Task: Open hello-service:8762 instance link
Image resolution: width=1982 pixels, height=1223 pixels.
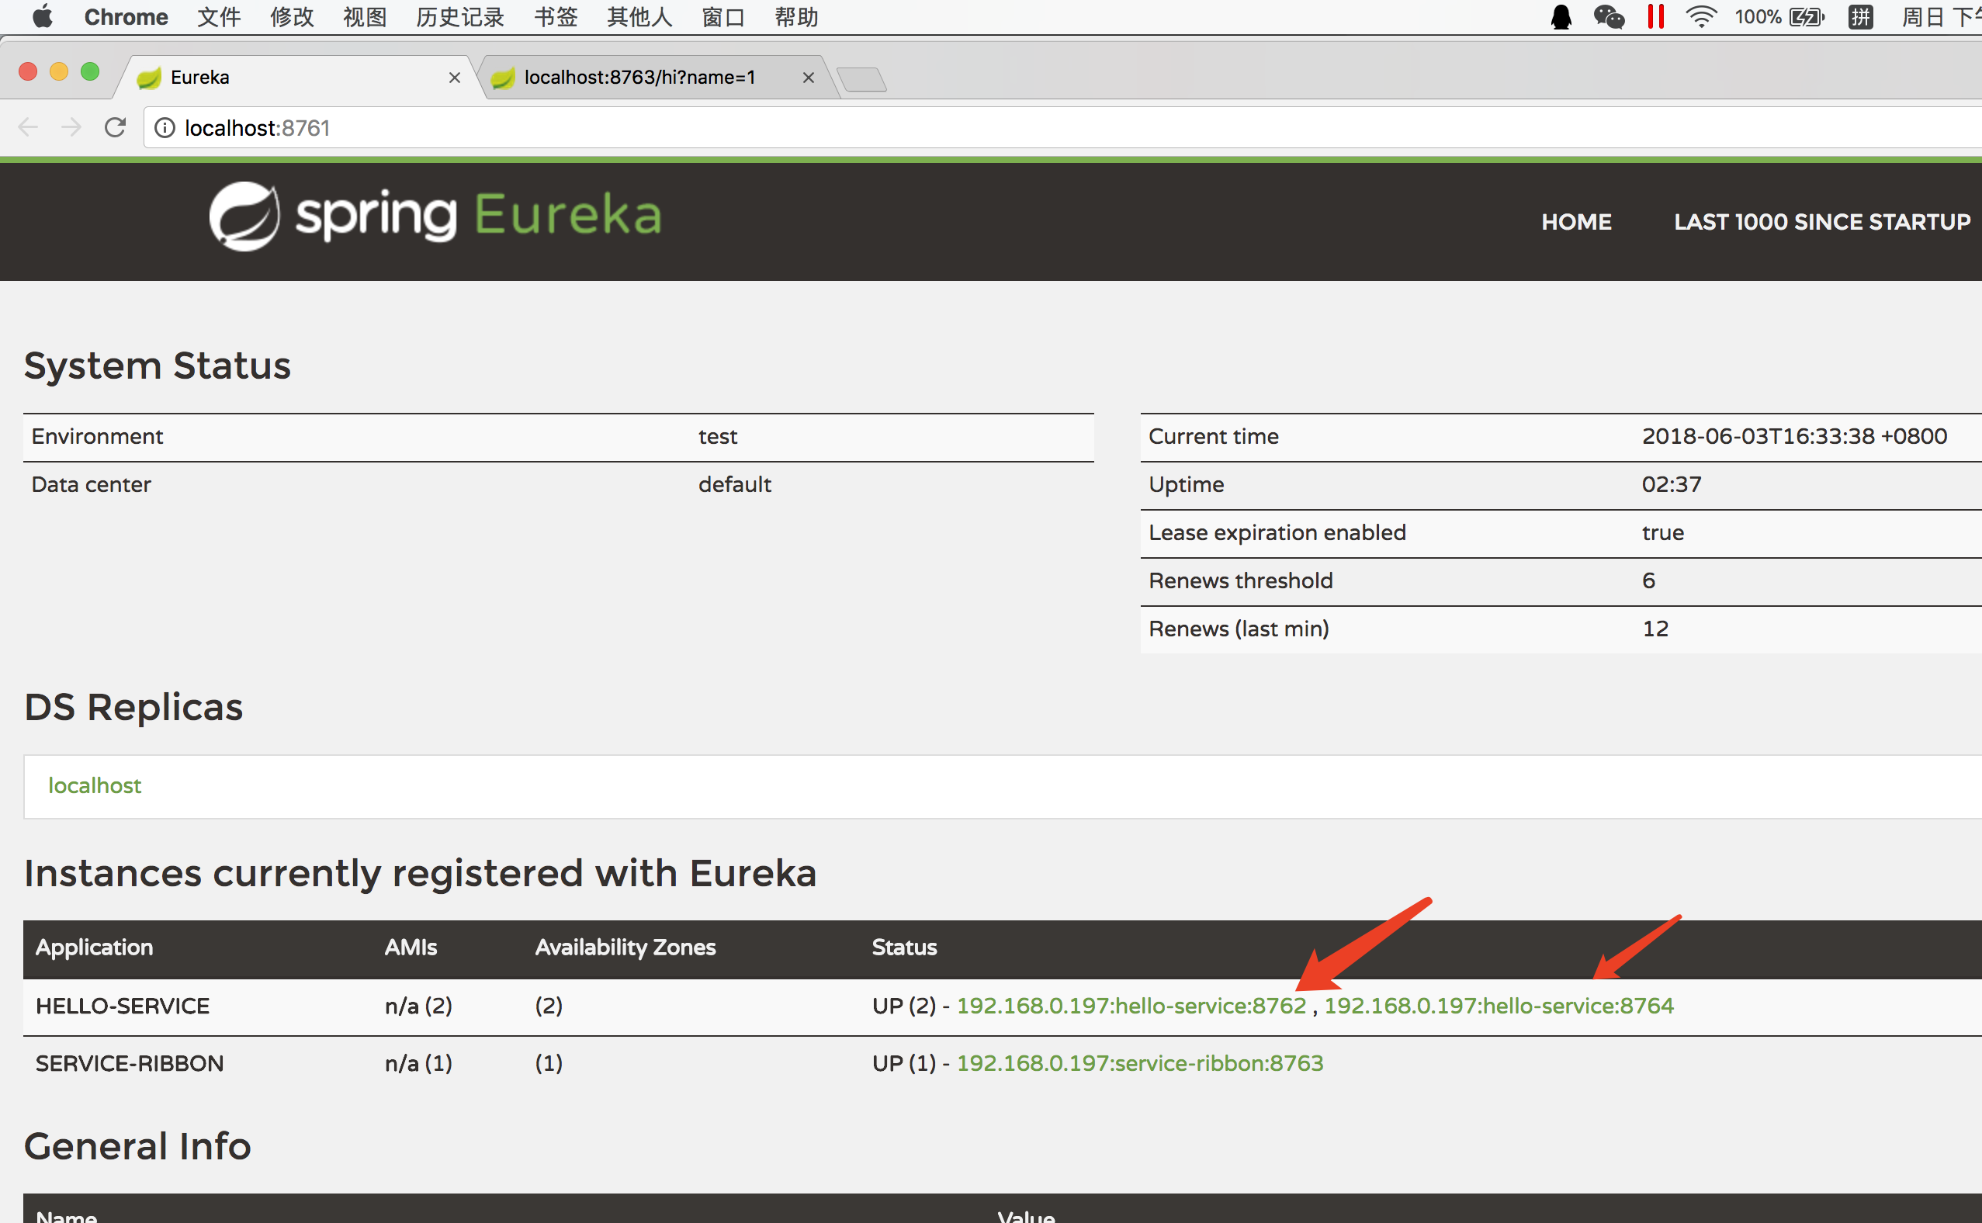Action: [x=1131, y=1006]
